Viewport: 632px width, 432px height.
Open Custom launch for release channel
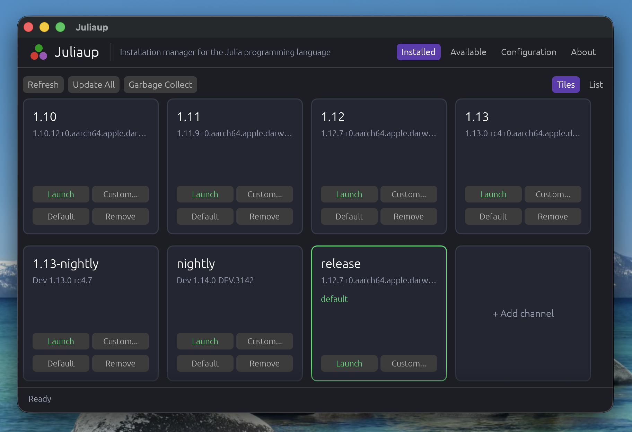tap(409, 363)
